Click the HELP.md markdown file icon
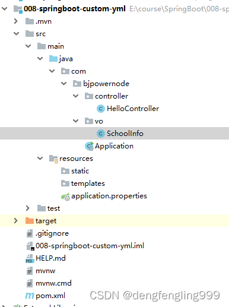The height and width of the screenshot is (307, 229). click(30, 258)
